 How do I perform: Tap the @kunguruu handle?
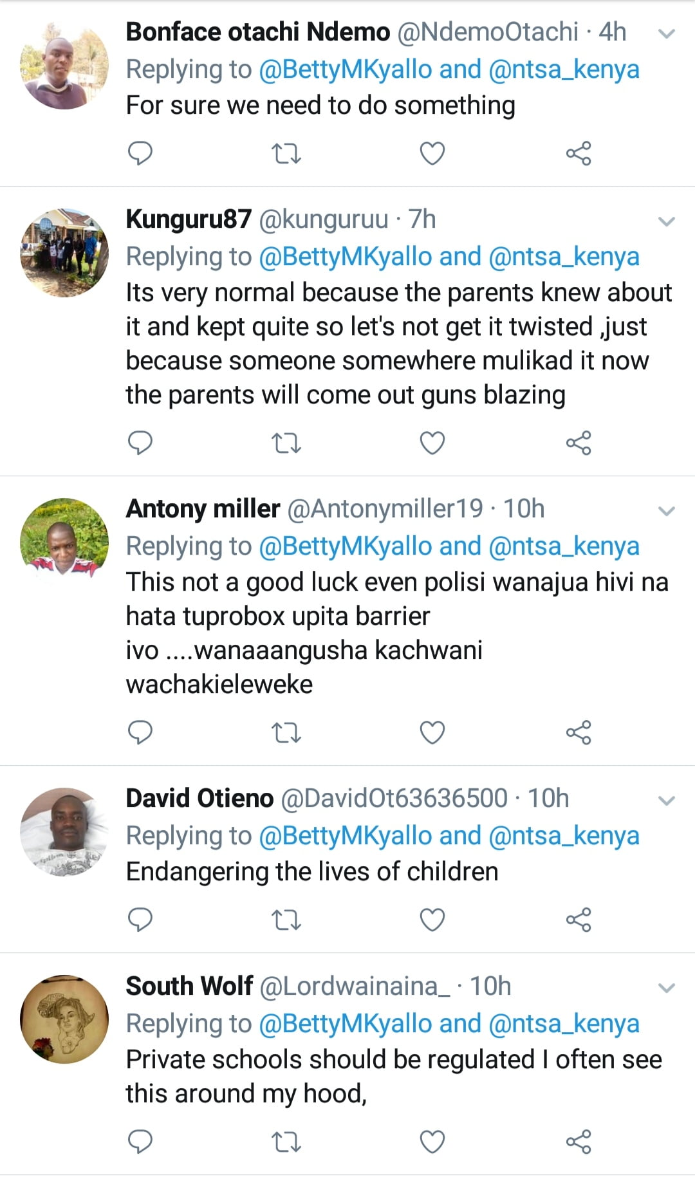tap(324, 220)
